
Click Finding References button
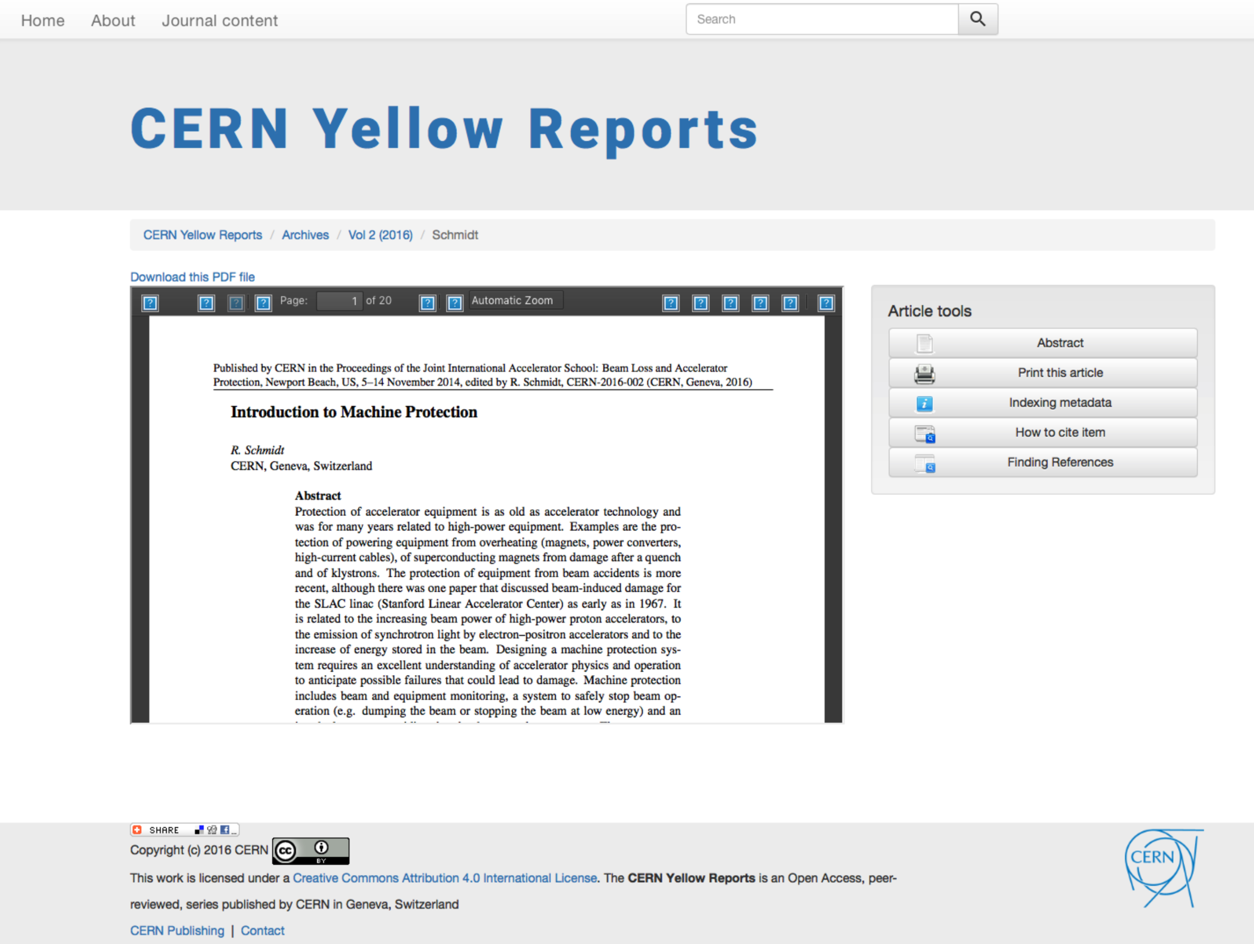[x=1042, y=462]
